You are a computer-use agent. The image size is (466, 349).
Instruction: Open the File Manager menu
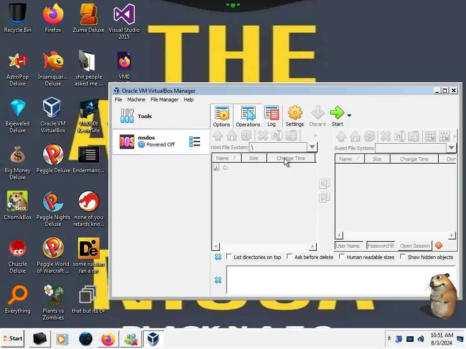[164, 100]
